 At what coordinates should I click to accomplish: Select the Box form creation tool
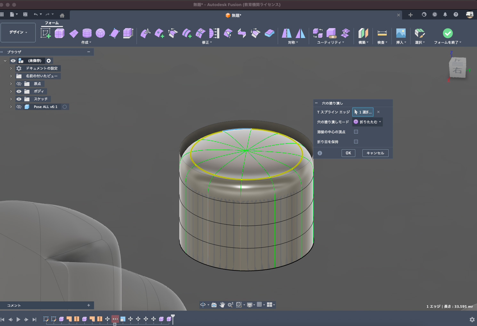[x=60, y=33]
